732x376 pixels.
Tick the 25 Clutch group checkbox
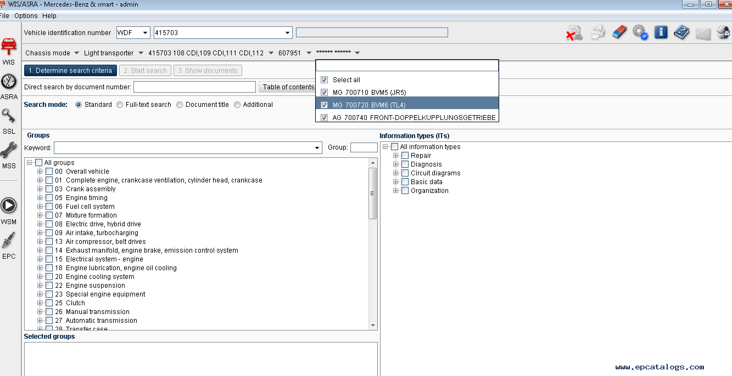pyautogui.click(x=49, y=303)
